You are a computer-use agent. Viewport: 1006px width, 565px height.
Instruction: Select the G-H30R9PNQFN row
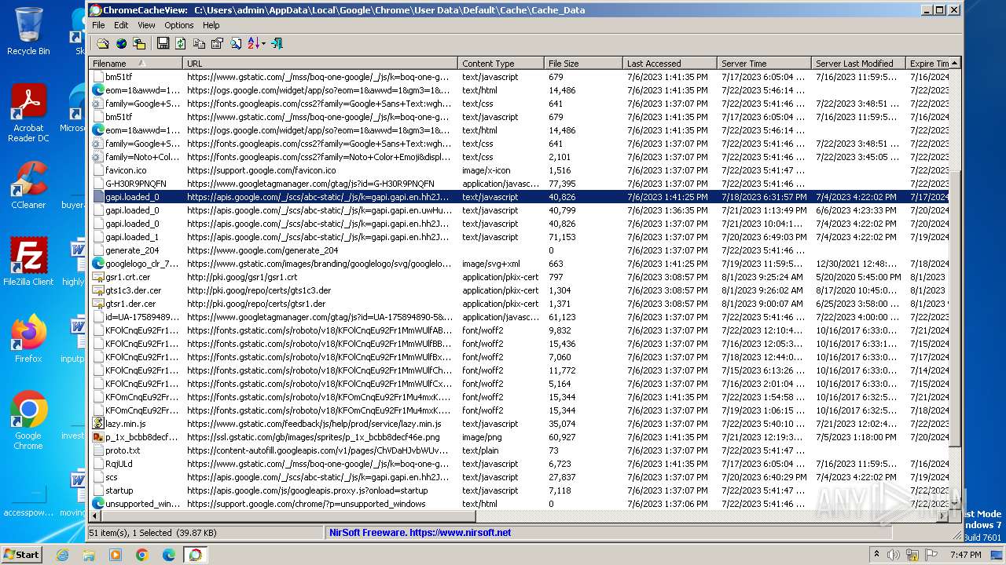(x=520, y=184)
